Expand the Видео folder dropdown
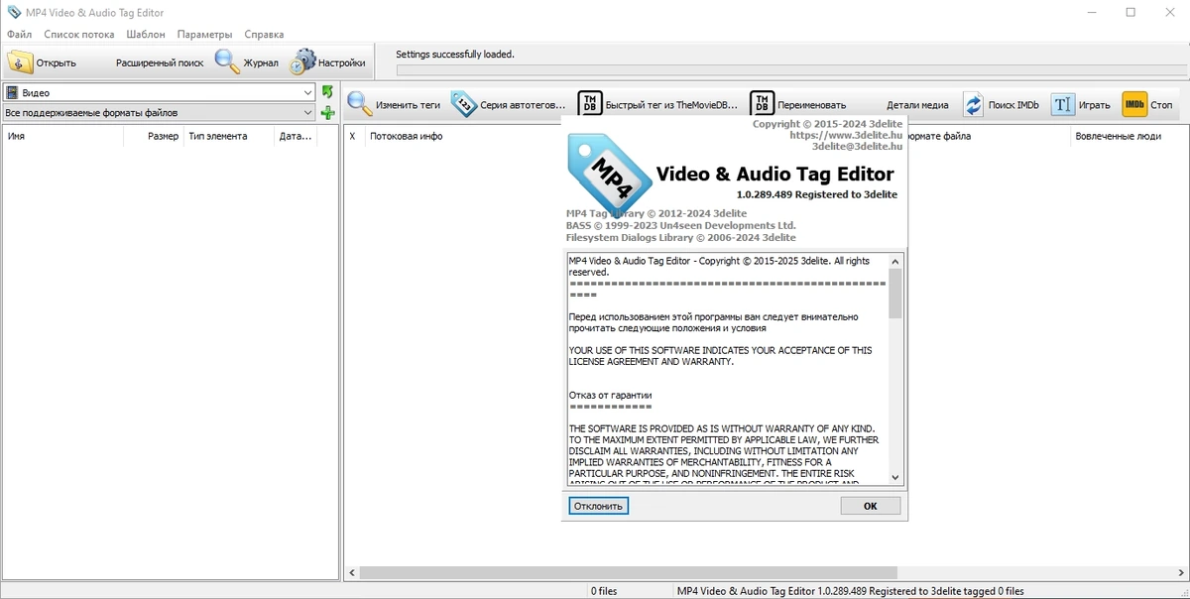The image size is (1190, 599). (x=308, y=93)
